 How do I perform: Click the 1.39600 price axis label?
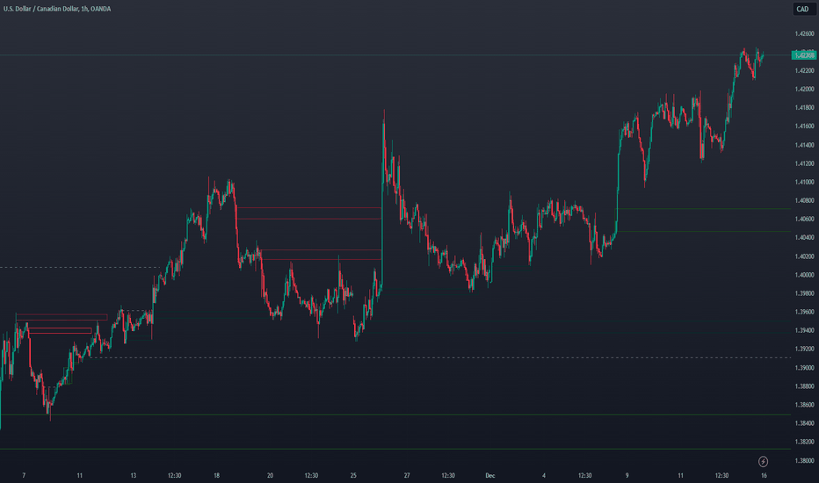(804, 313)
